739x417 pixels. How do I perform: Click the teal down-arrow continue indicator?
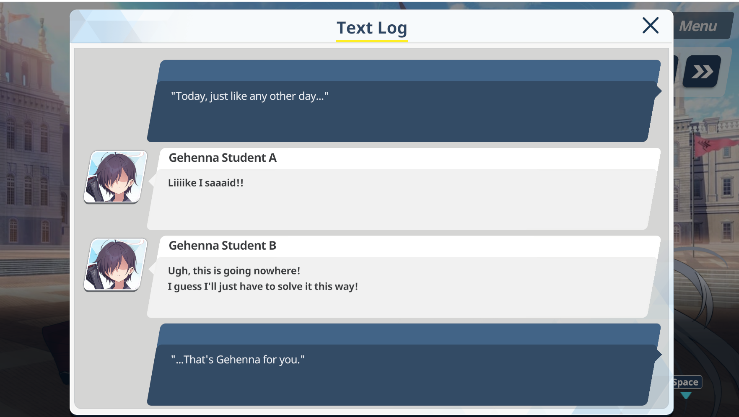click(686, 395)
